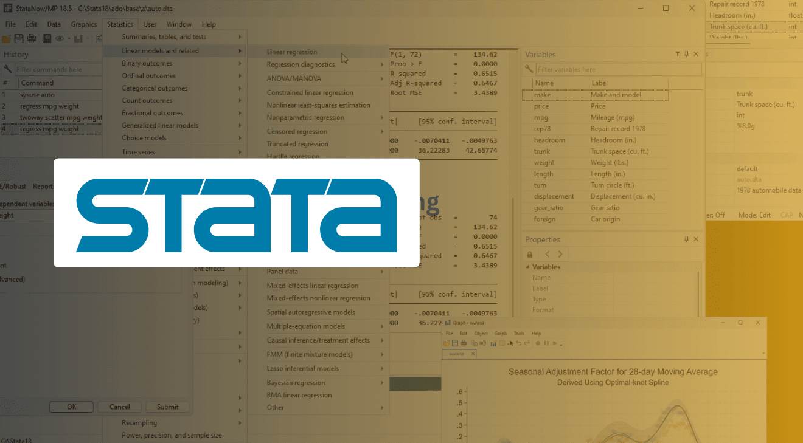This screenshot has height=443, width=803.
Task: Close the Variables panel with its X icon
Action: click(696, 54)
